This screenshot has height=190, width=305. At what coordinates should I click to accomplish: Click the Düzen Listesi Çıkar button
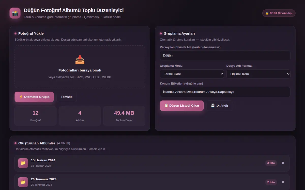(x=182, y=106)
